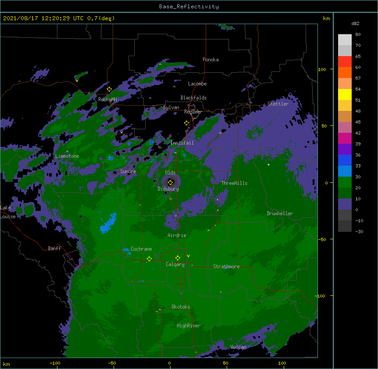Click the RockyMH label
The width and height of the screenshot is (378, 369).
click(x=107, y=99)
